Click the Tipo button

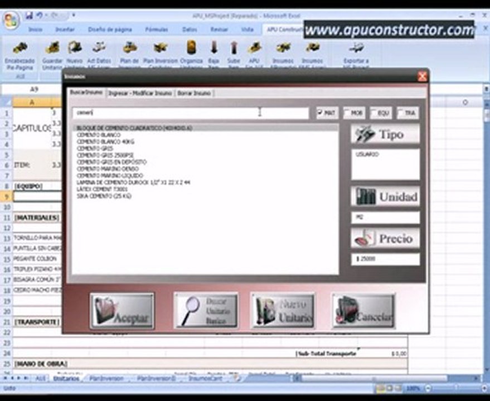point(385,134)
